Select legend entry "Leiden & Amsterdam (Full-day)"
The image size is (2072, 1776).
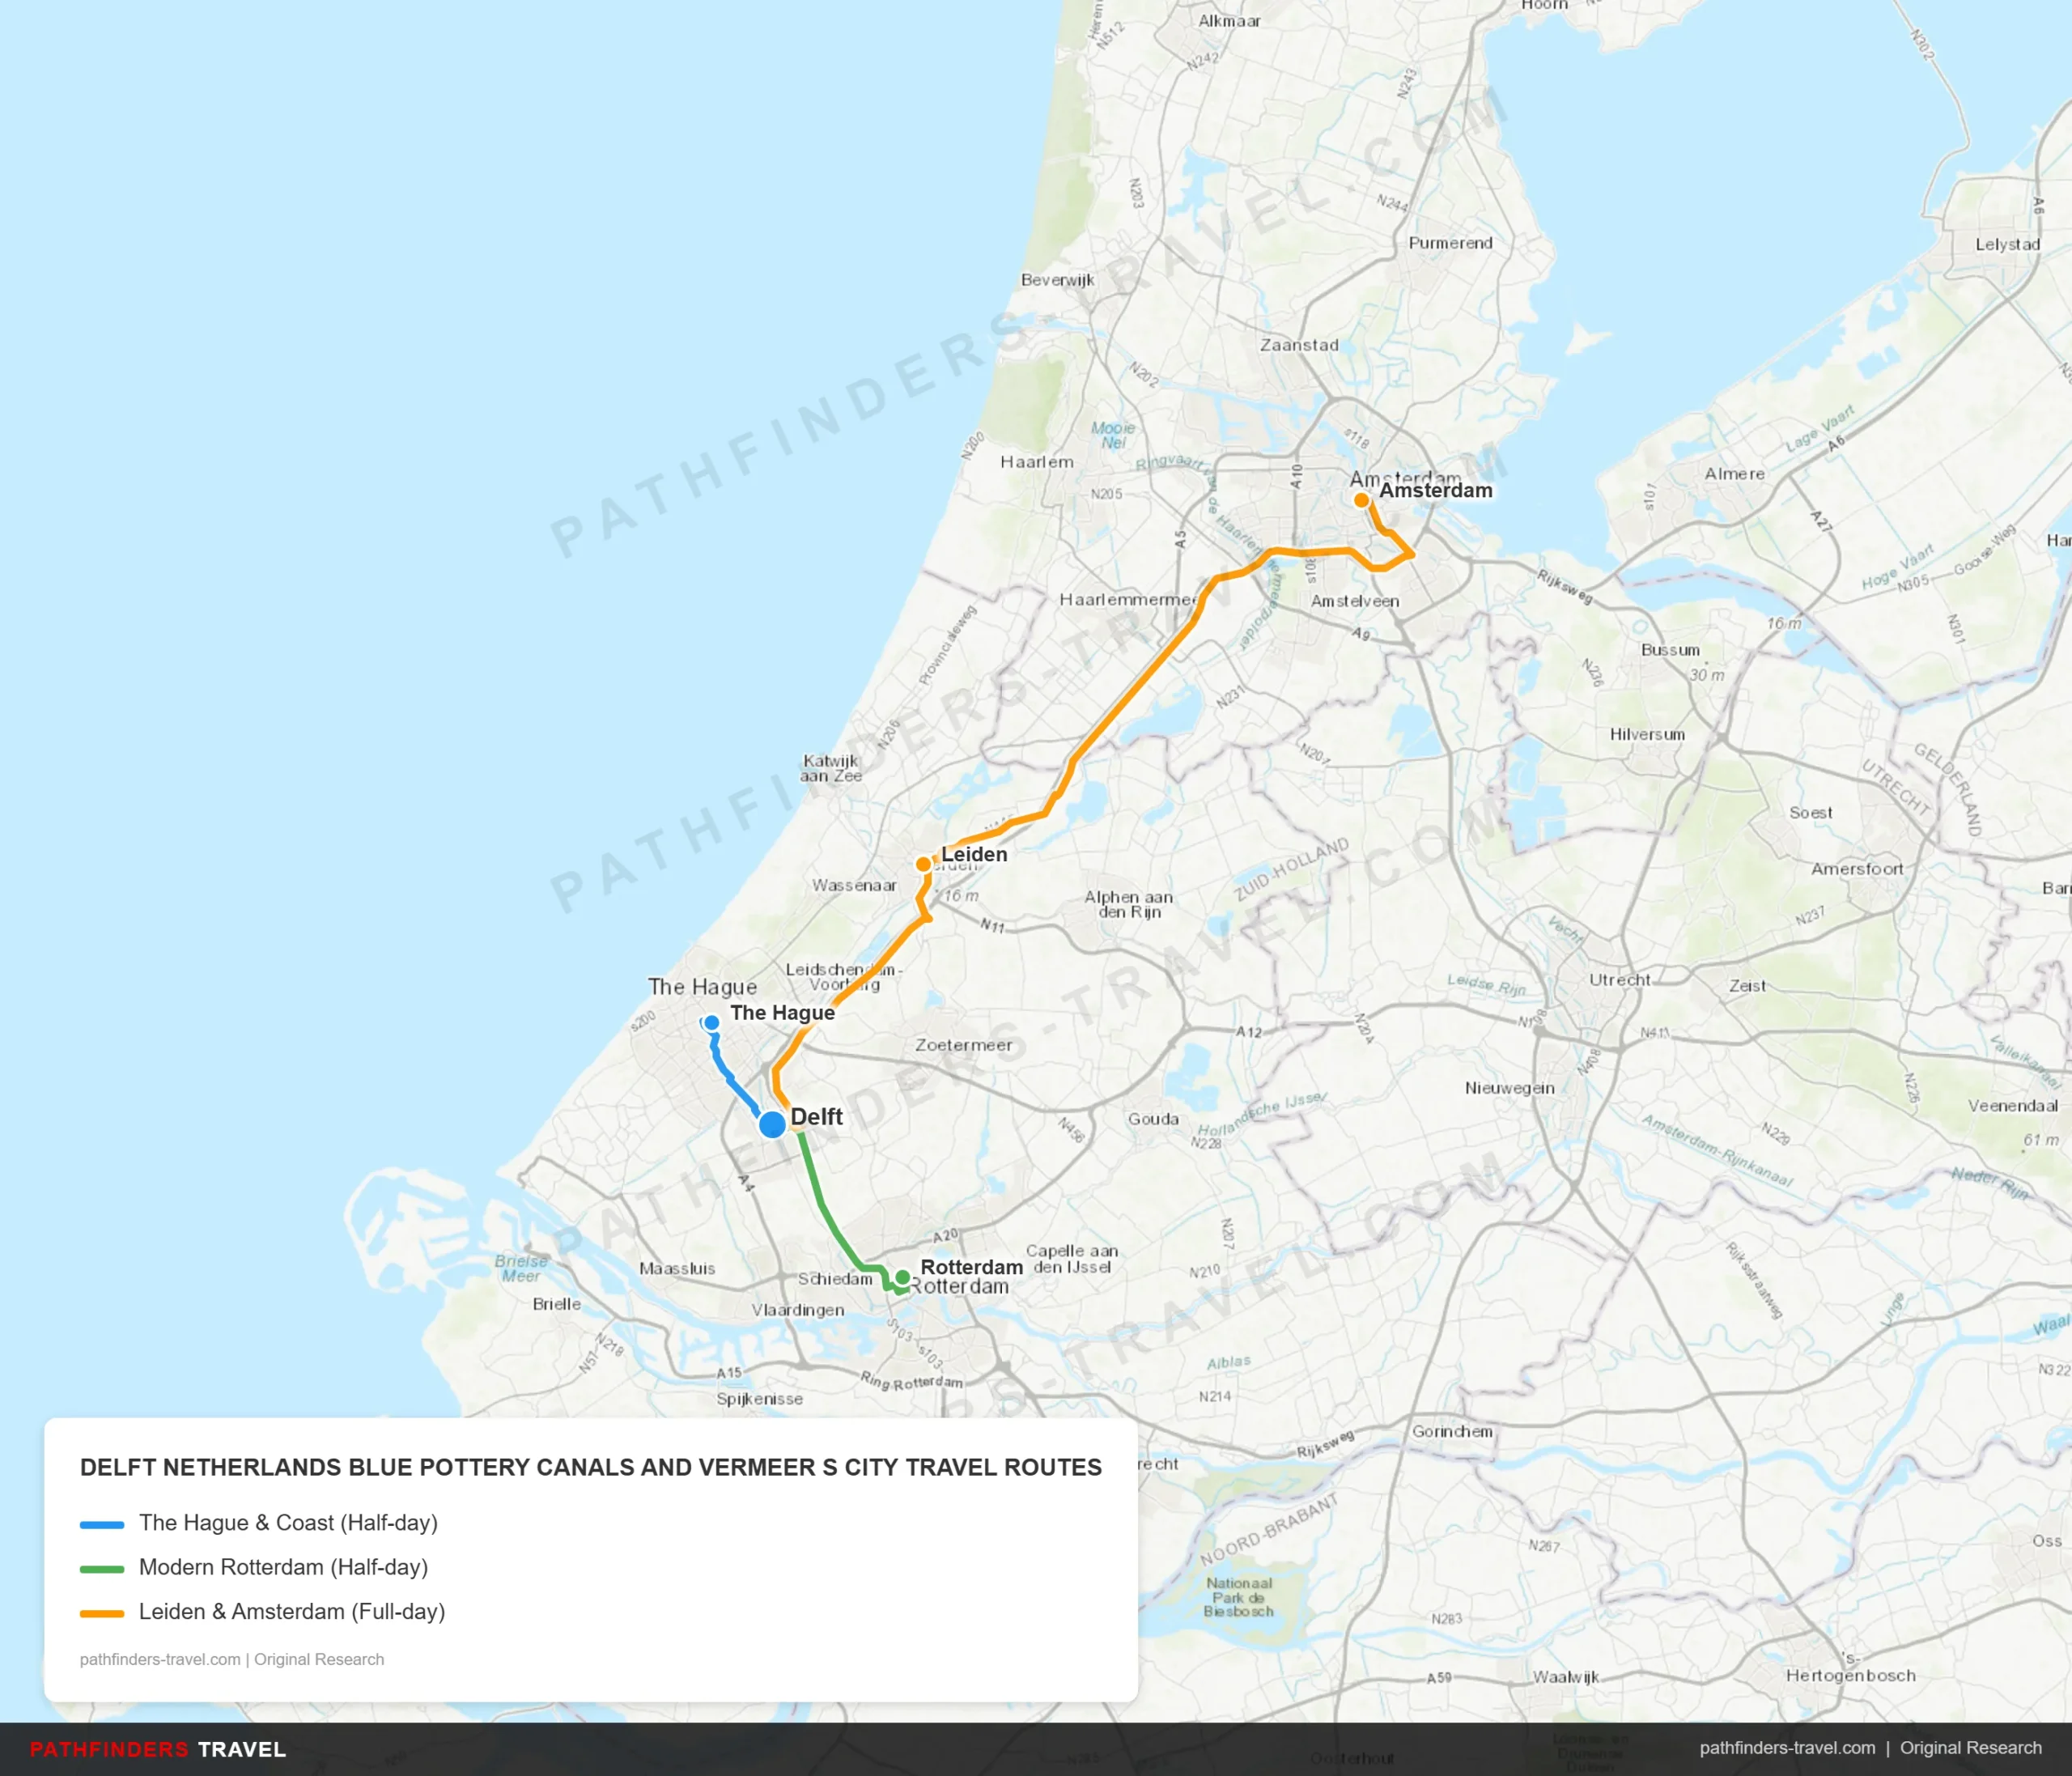pyautogui.click(x=292, y=1611)
